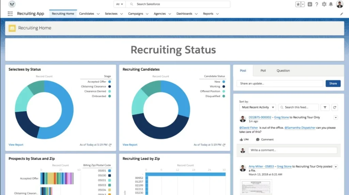Switch to the Poll publisher tab
The height and width of the screenshot is (195, 349).
coord(263,71)
